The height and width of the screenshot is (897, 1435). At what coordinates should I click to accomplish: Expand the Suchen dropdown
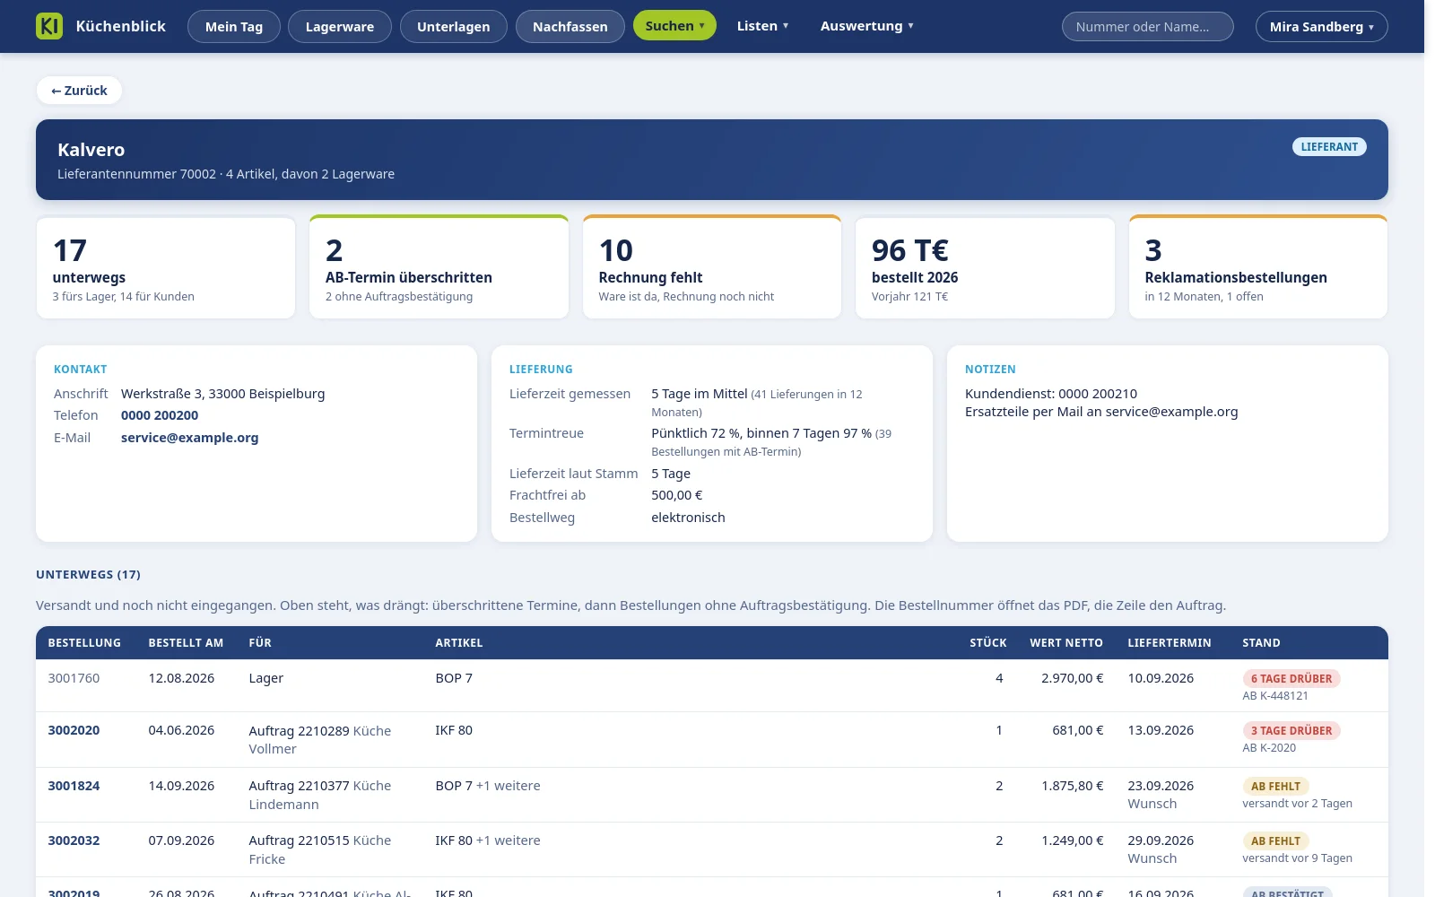click(674, 26)
